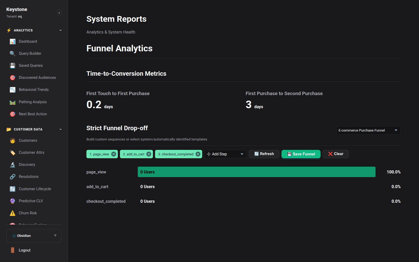Viewport: 419px width, 262px height.
Task: Collapse the Analytics sidebar section
Action: click(x=60, y=30)
